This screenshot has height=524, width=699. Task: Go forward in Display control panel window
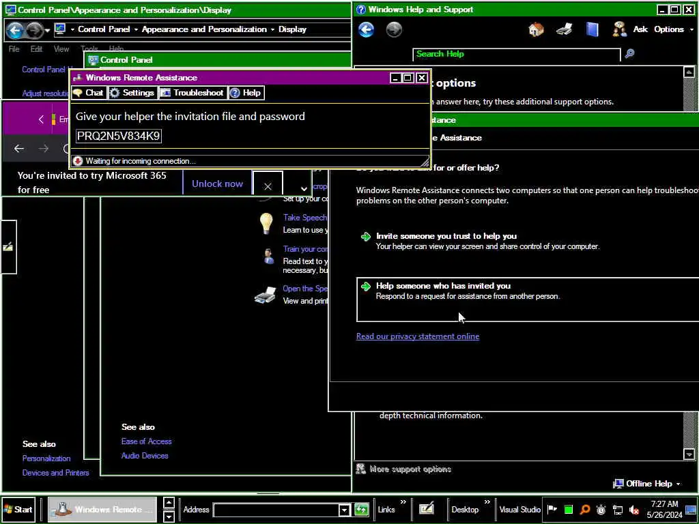(34, 30)
